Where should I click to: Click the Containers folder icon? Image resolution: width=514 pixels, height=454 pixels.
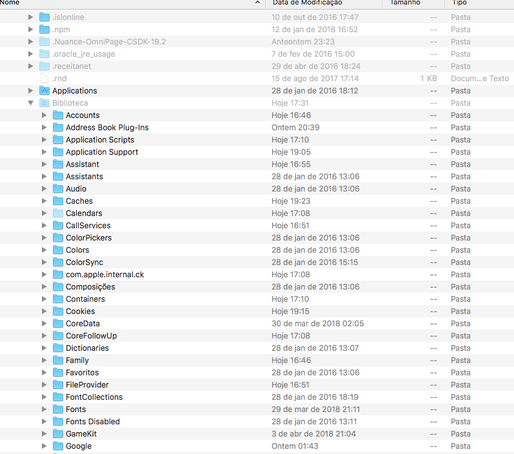click(58, 299)
